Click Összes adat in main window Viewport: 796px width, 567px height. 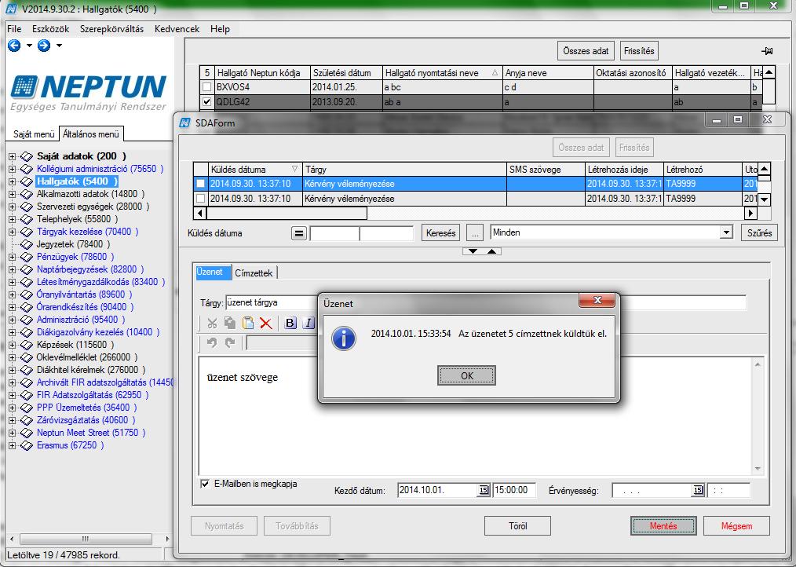(x=586, y=51)
